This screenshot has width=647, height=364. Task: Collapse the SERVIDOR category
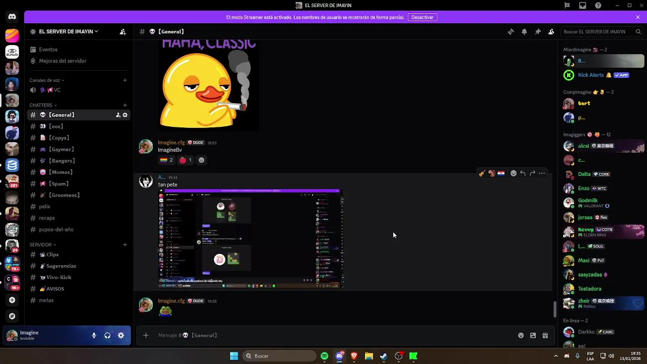[43, 245]
